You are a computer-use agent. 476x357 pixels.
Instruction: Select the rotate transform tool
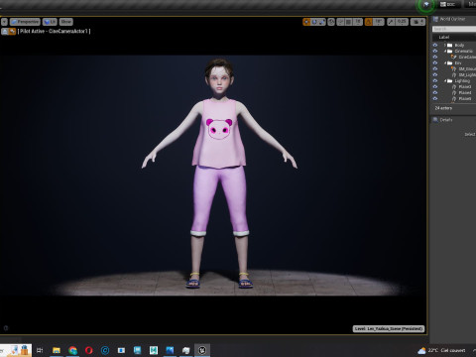(x=314, y=22)
